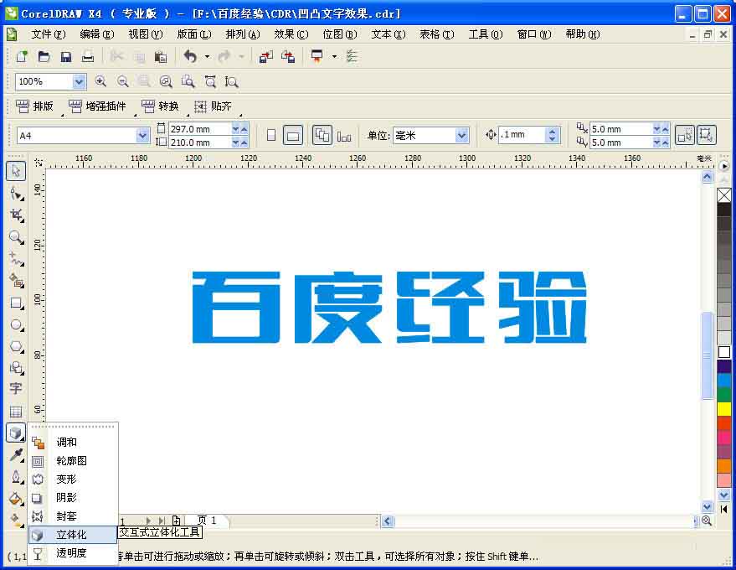Click the Export icon
736x570 pixels.
tap(288, 57)
